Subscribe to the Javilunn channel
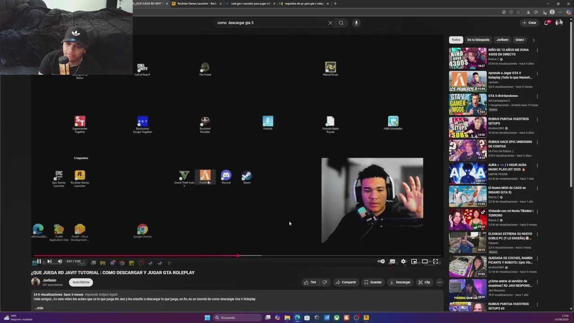Viewport: 574px width, 323px height. (x=81, y=282)
